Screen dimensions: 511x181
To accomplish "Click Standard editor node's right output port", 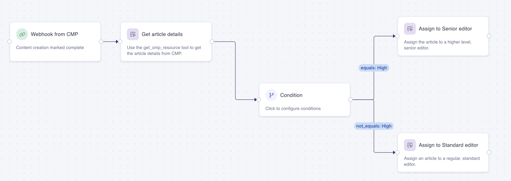I will pyautogui.click(x=489, y=153).
